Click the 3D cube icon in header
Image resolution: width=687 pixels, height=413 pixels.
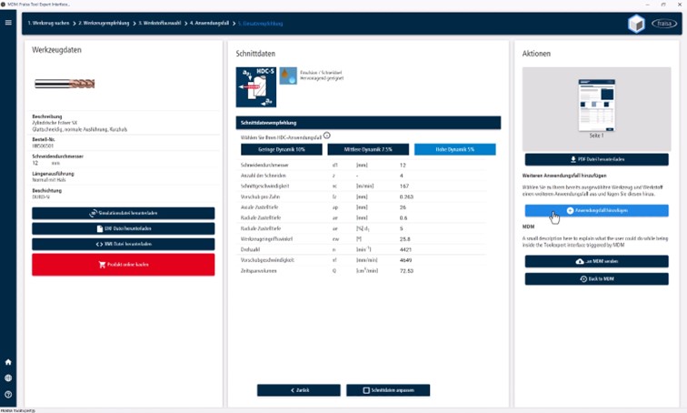pos(636,24)
